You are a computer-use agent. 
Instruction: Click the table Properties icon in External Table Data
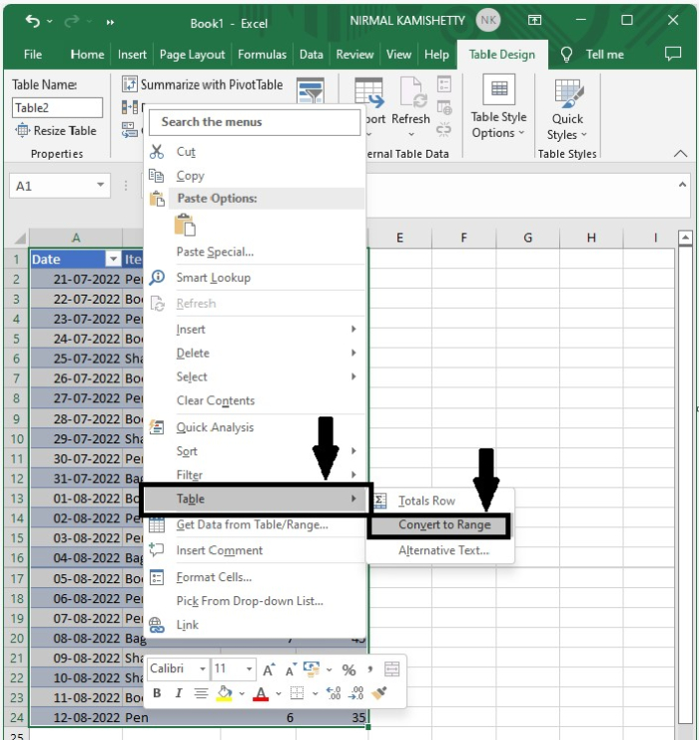click(444, 85)
